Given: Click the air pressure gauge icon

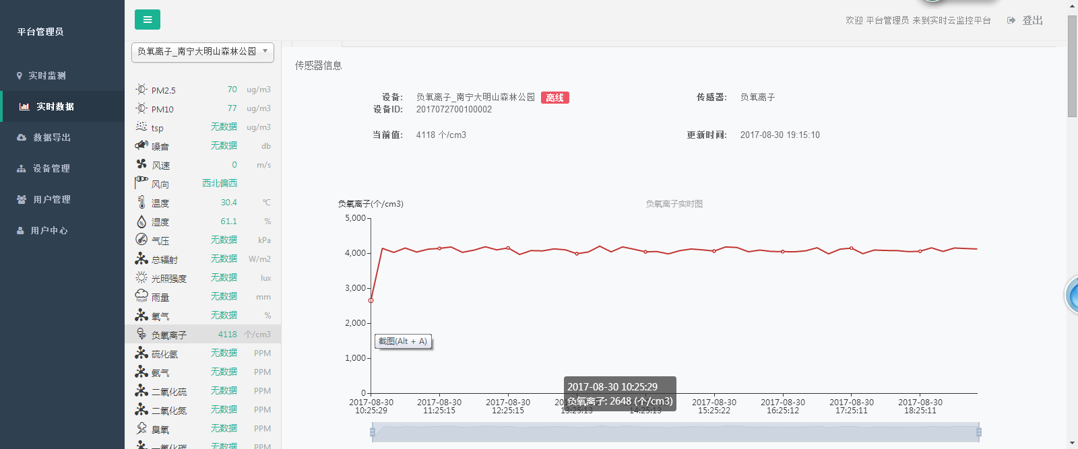Looking at the screenshot, I should point(141,240).
